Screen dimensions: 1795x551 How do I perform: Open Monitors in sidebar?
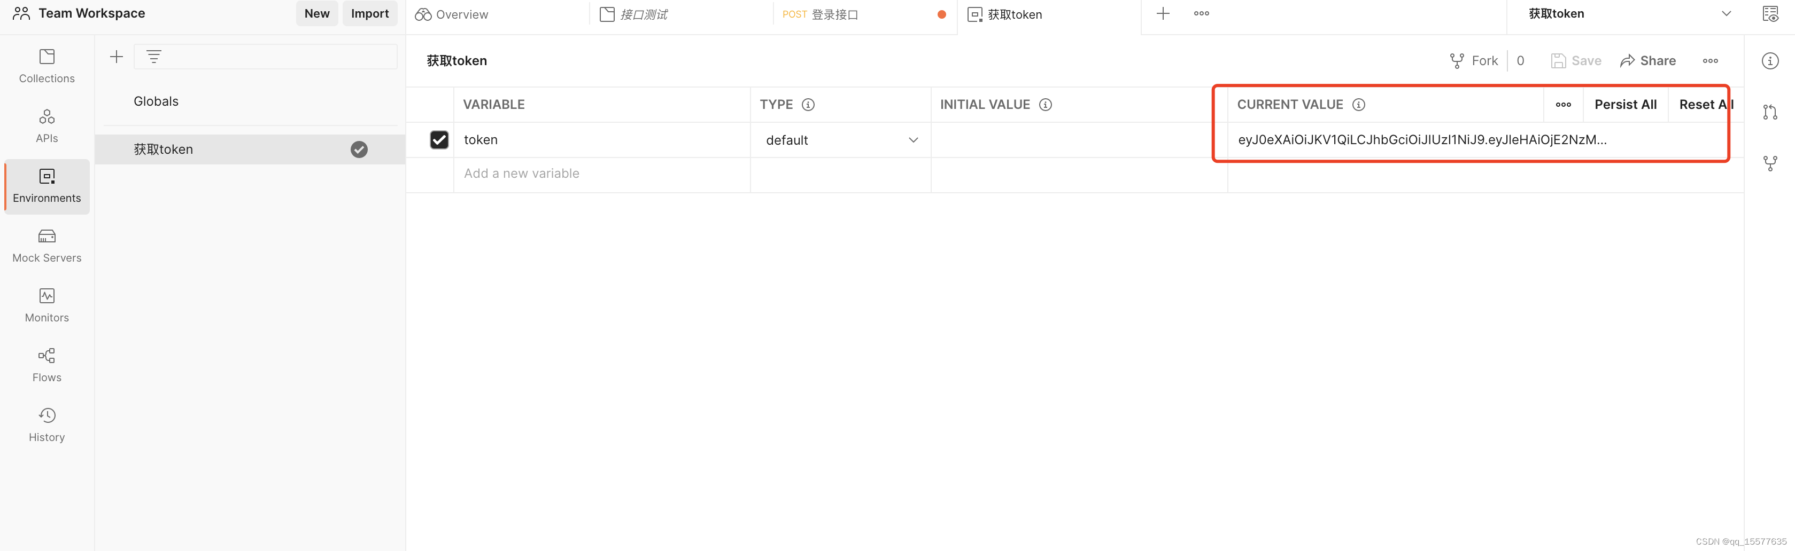[x=47, y=306]
